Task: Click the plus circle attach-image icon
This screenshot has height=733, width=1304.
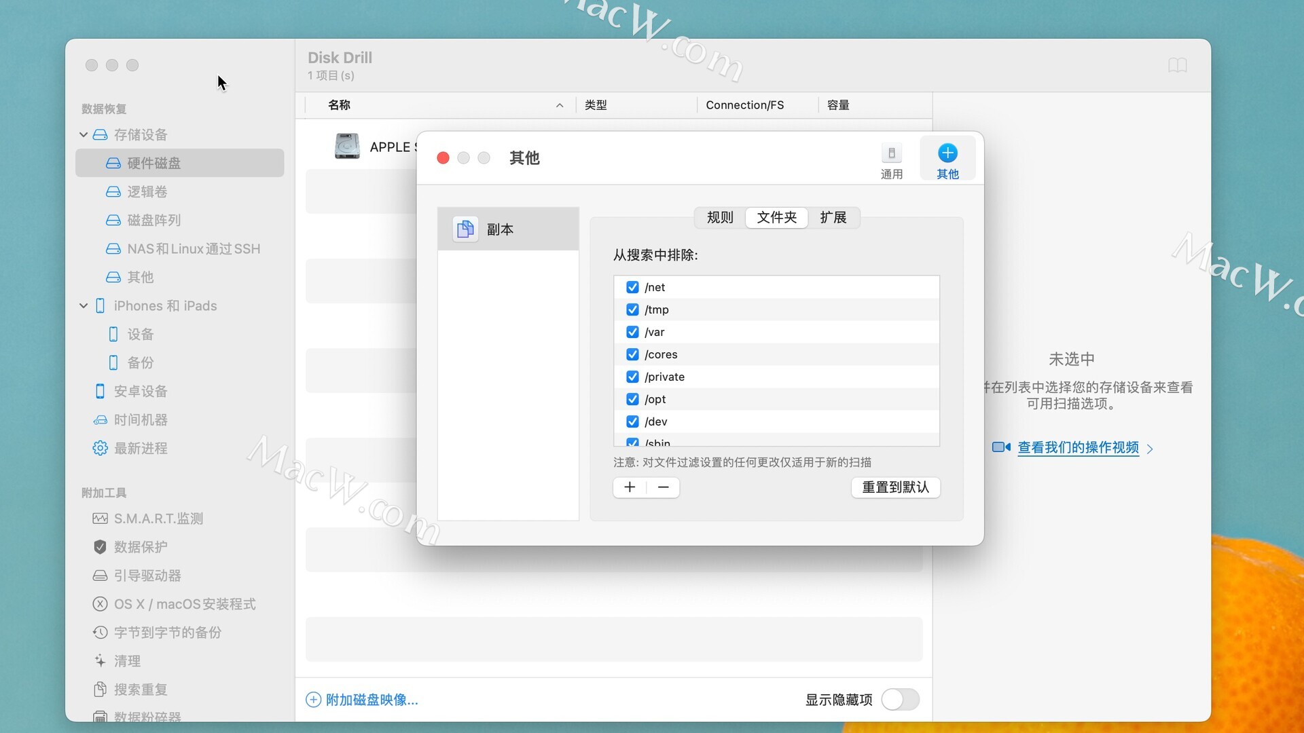Action: (313, 700)
